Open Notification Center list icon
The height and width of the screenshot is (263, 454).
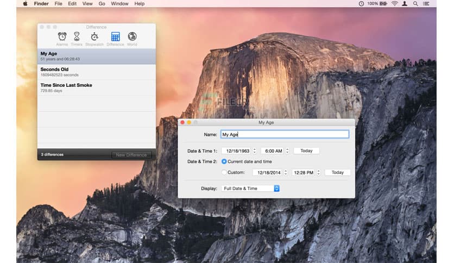pyautogui.click(x=426, y=4)
